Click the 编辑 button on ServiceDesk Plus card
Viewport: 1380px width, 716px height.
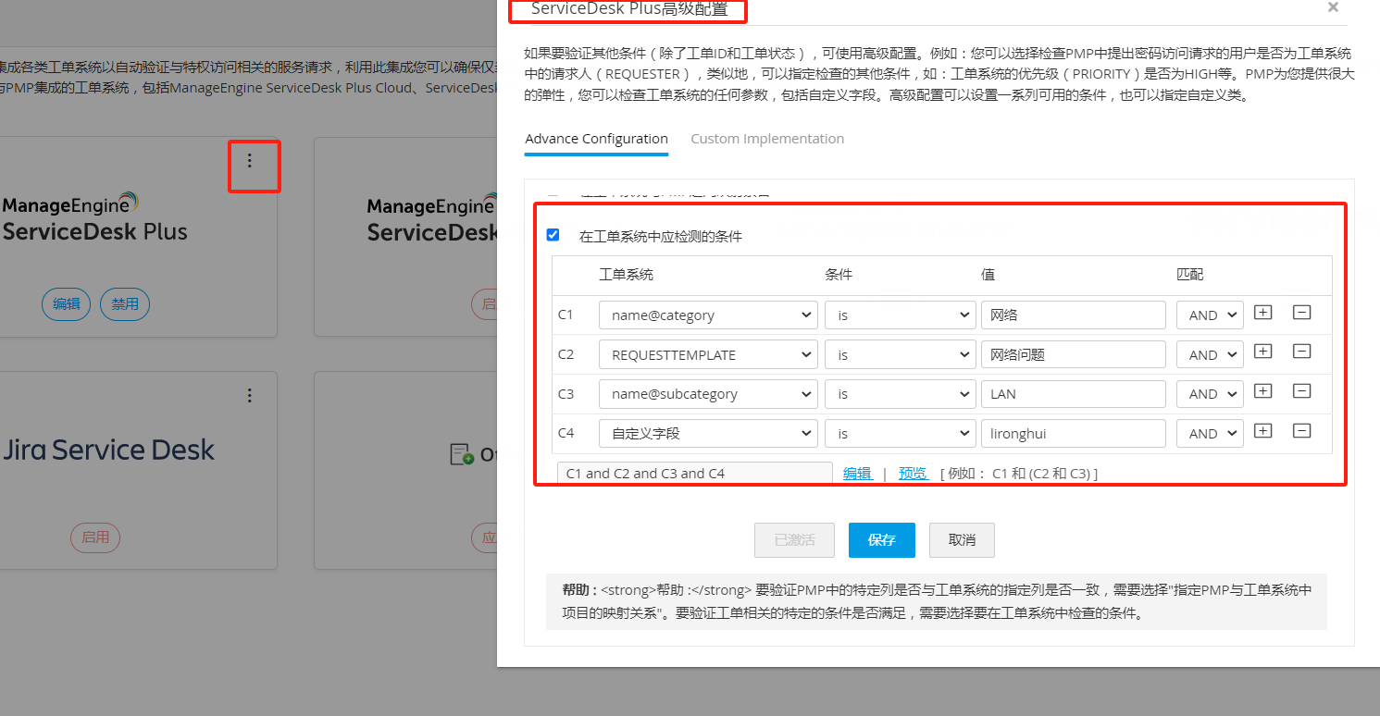[66, 304]
